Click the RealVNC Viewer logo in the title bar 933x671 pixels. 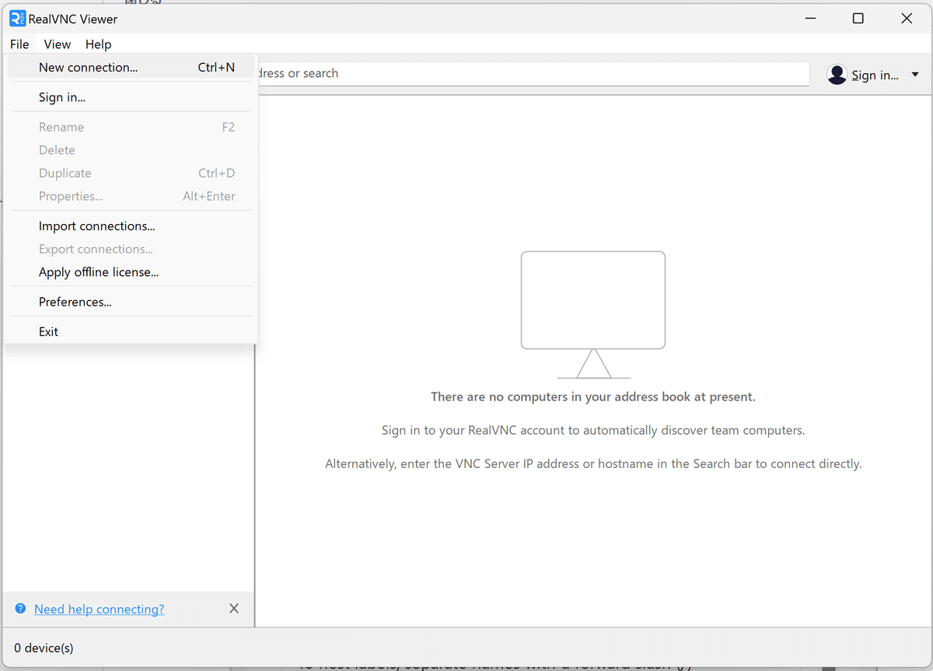(17, 19)
